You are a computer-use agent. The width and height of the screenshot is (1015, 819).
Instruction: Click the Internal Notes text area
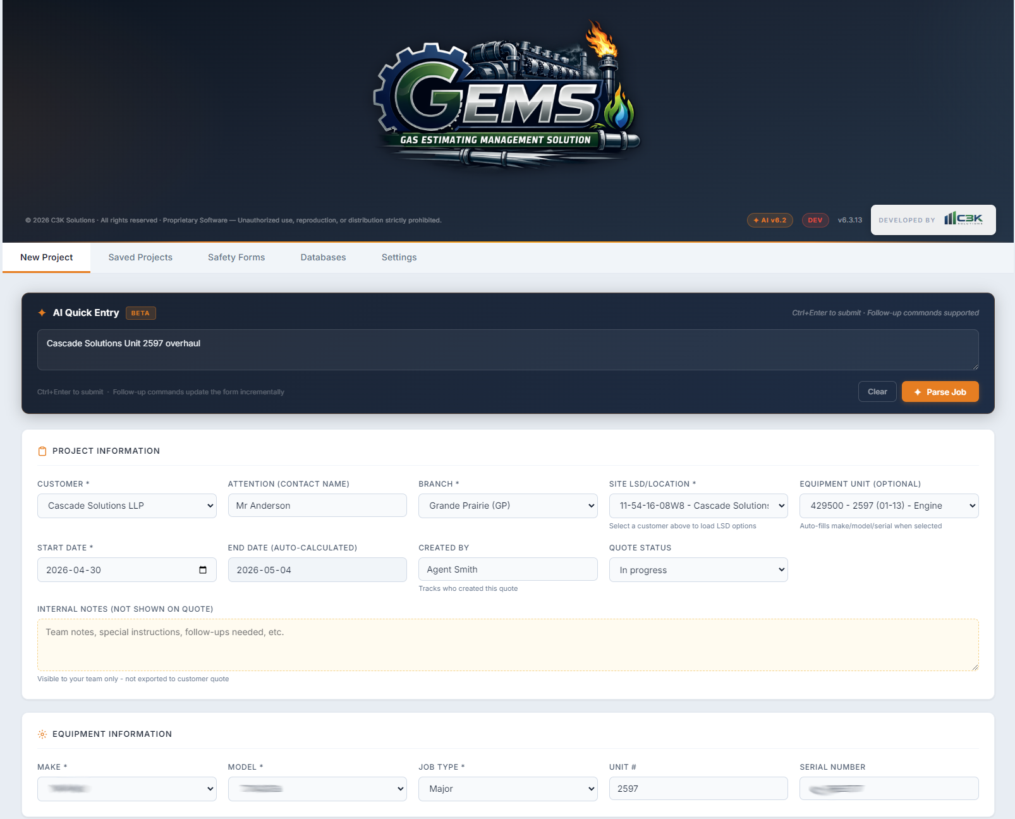click(508, 645)
